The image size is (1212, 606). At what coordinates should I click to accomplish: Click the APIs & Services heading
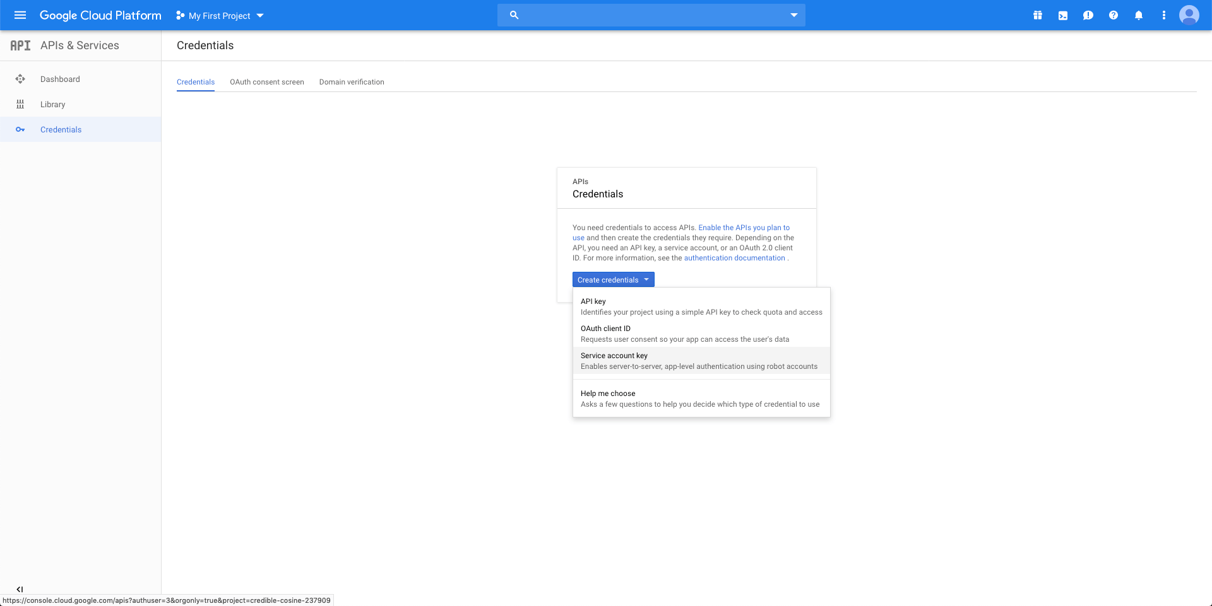(x=80, y=45)
